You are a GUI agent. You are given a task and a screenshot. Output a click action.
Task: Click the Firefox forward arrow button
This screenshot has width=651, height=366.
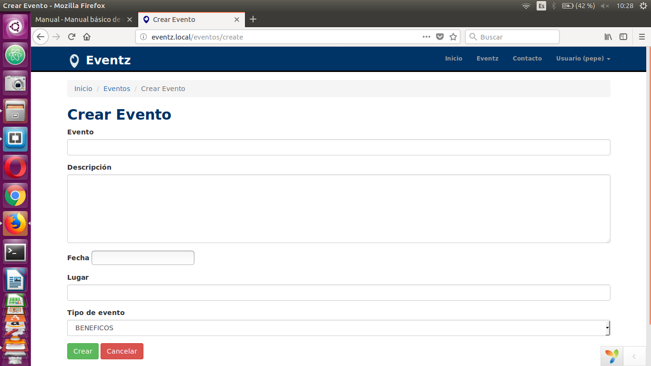pos(56,37)
